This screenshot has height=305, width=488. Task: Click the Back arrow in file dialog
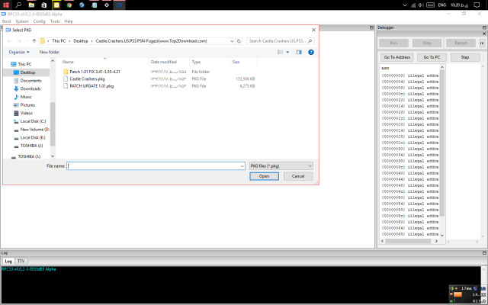9,40
